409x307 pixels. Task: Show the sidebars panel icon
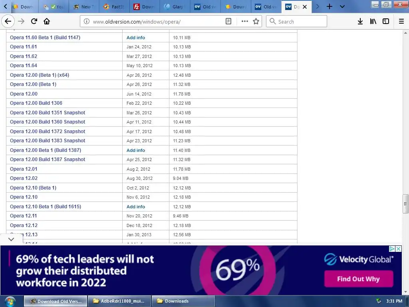(386, 22)
